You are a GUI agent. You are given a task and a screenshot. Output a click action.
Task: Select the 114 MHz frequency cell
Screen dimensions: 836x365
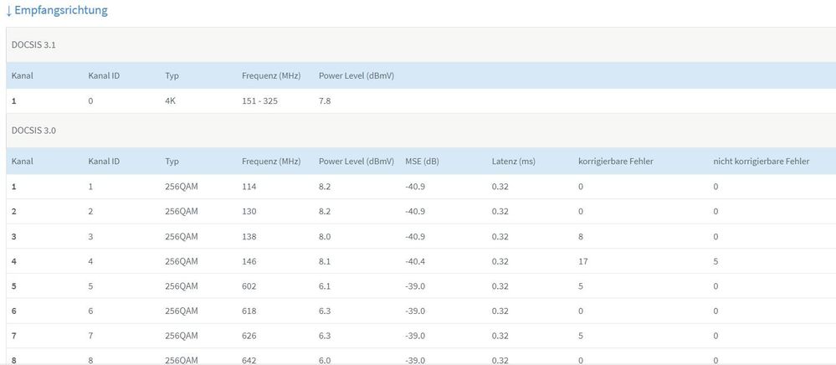click(249, 187)
